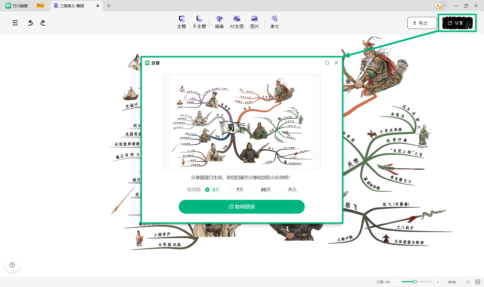The width and height of the screenshot is (484, 287).
Task: Select the 千里走单骑 node
Action: click(391, 131)
